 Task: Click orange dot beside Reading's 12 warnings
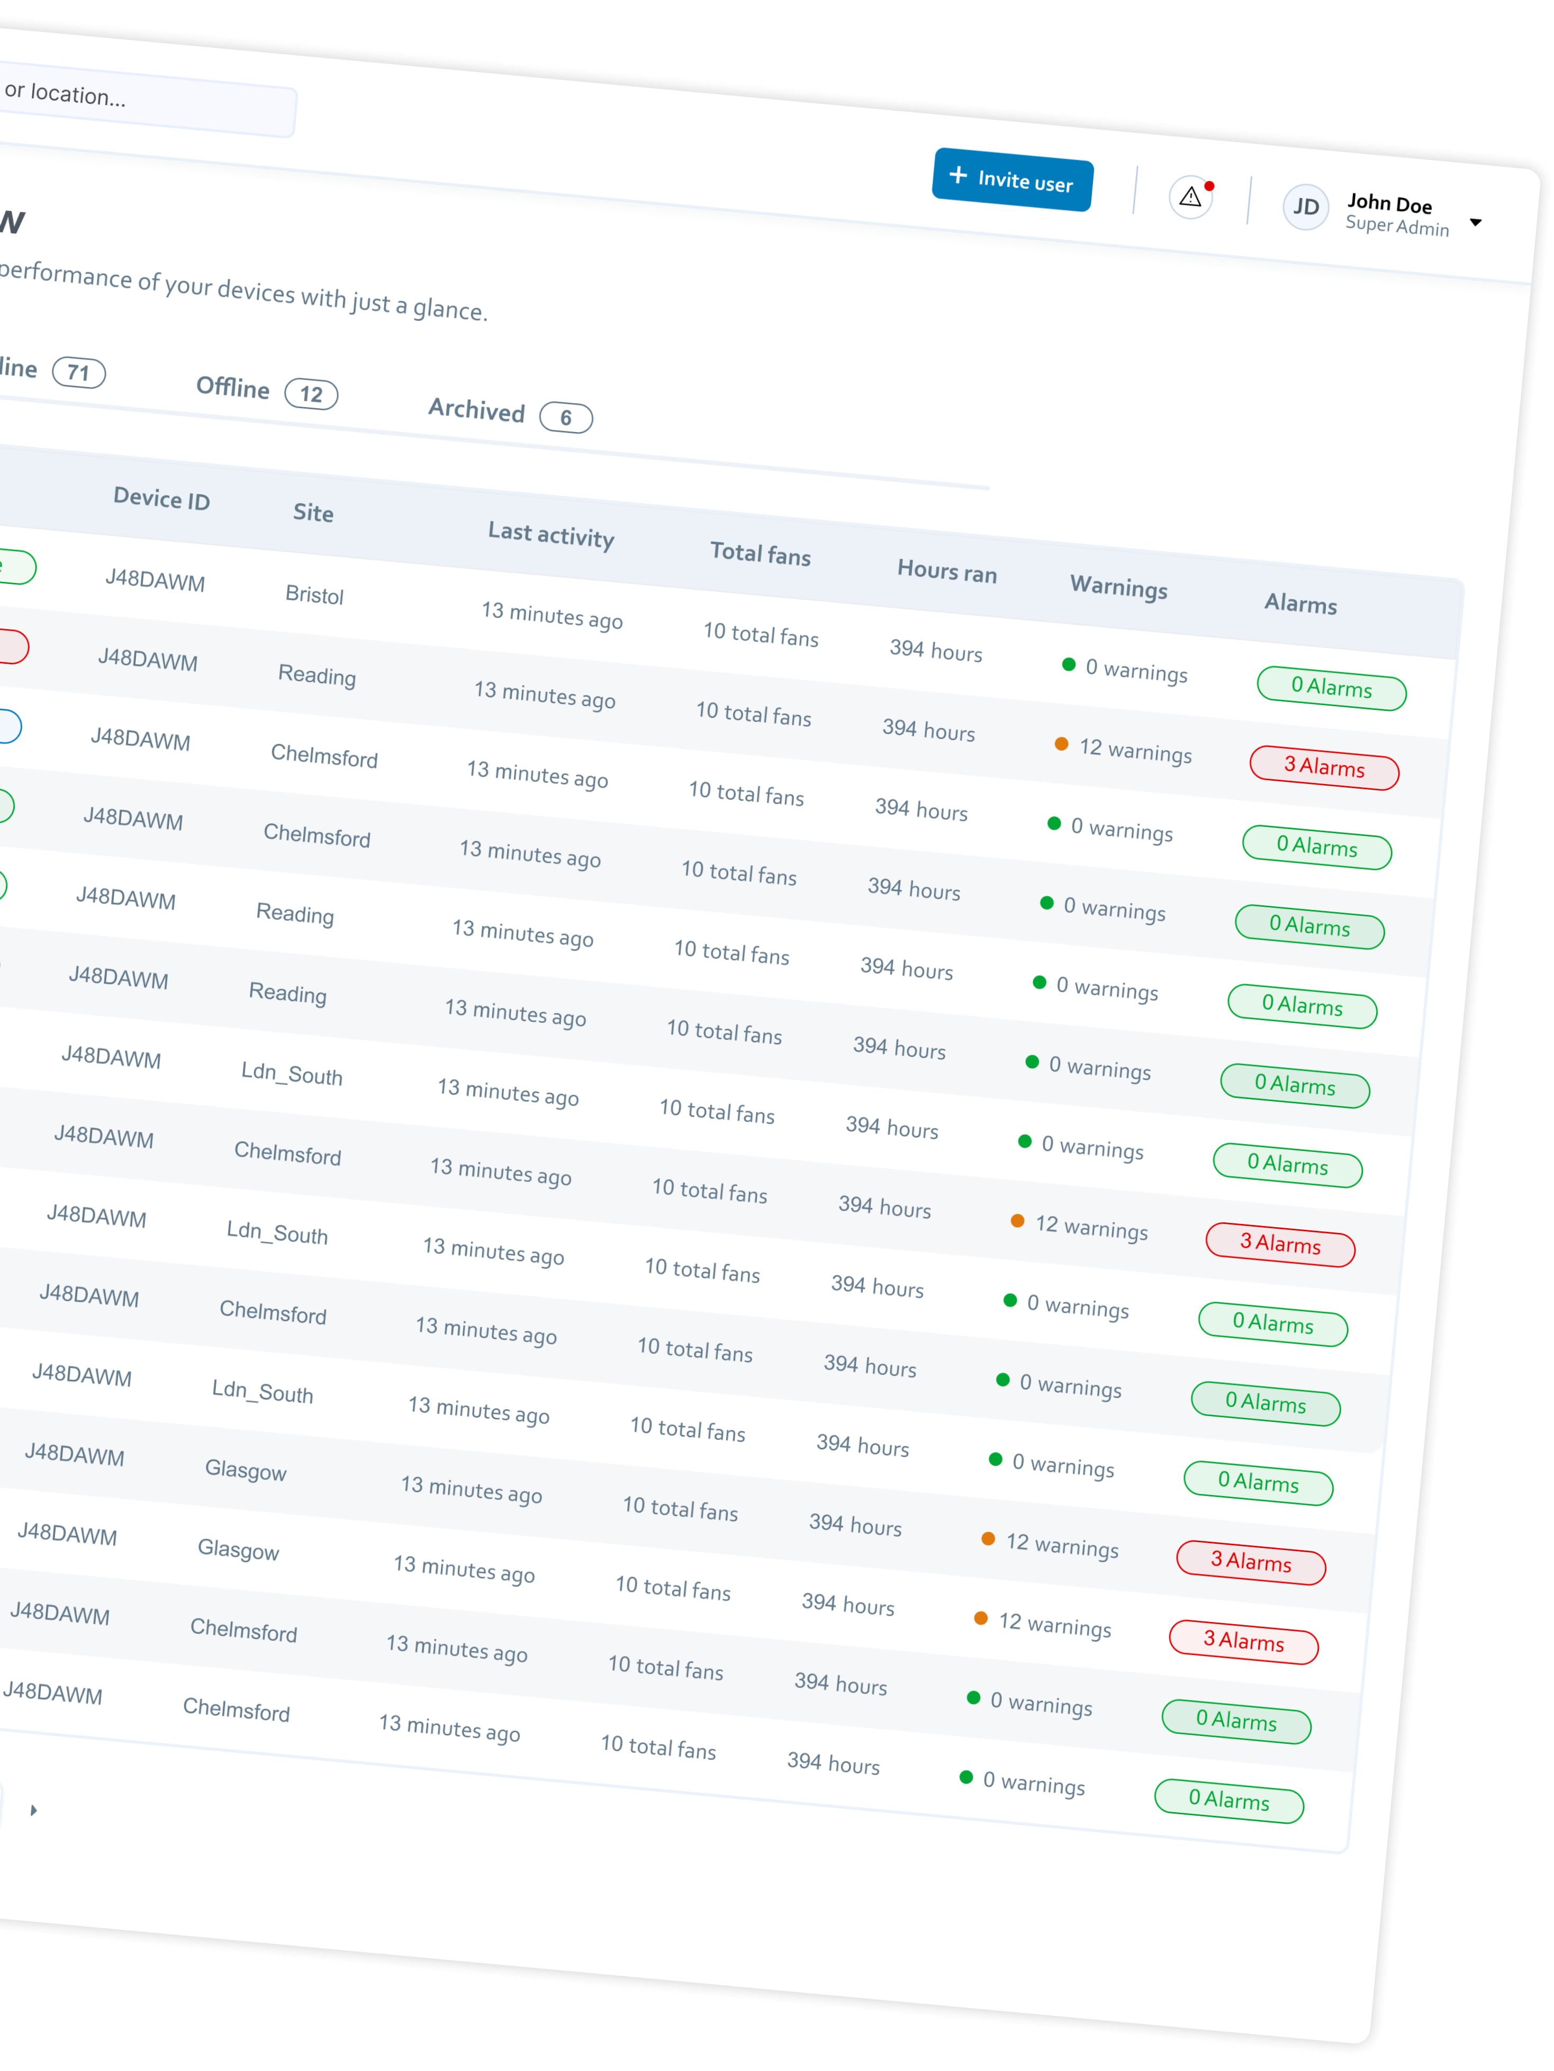click(x=1061, y=744)
